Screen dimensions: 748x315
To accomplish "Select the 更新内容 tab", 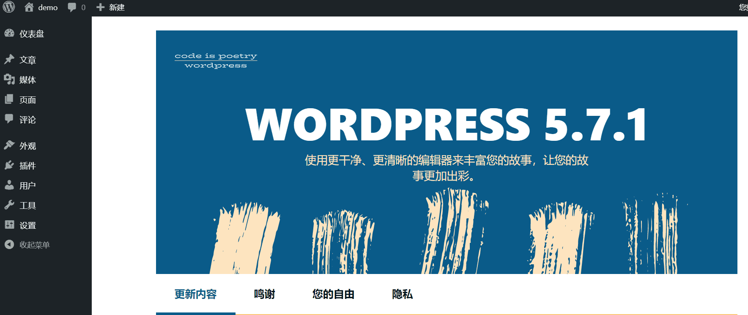I will [x=195, y=294].
